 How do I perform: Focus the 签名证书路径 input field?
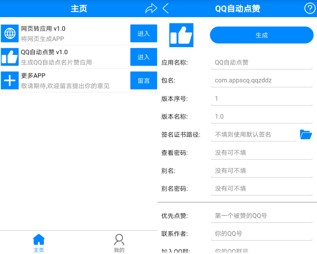(x=253, y=135)
